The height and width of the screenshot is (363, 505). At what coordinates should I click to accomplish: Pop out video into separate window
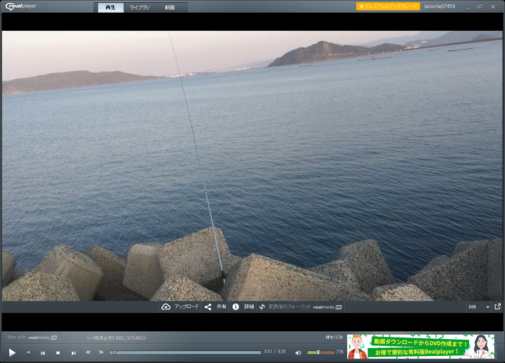[x=498, y=306]
